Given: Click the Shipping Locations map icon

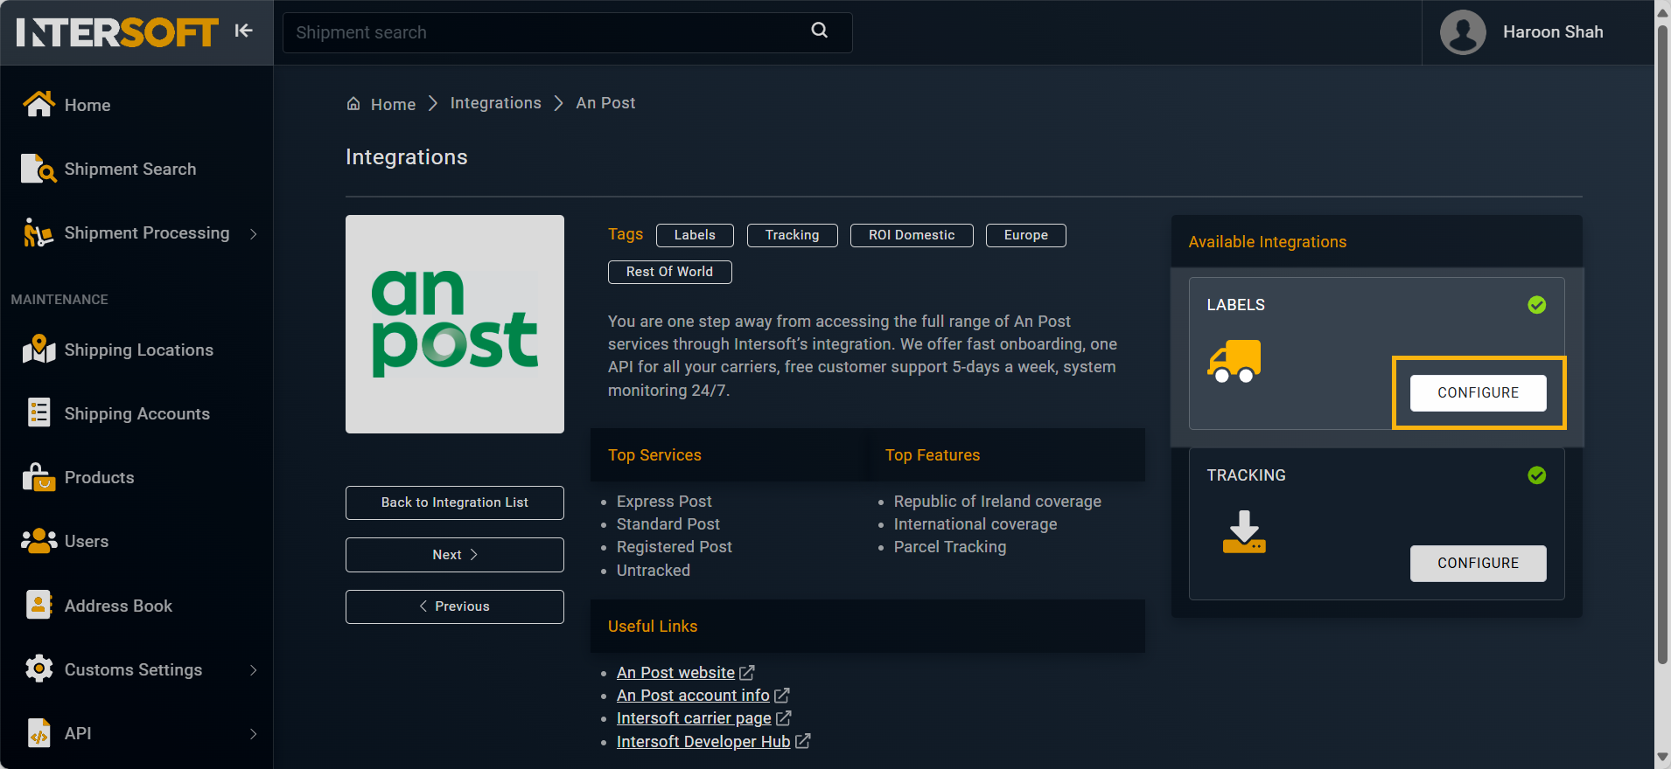Looking at the screenshot, I should [x=38, y=350].
